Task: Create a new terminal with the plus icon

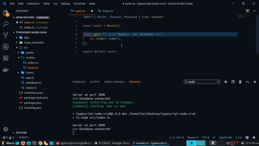Action: coord(226,82)
